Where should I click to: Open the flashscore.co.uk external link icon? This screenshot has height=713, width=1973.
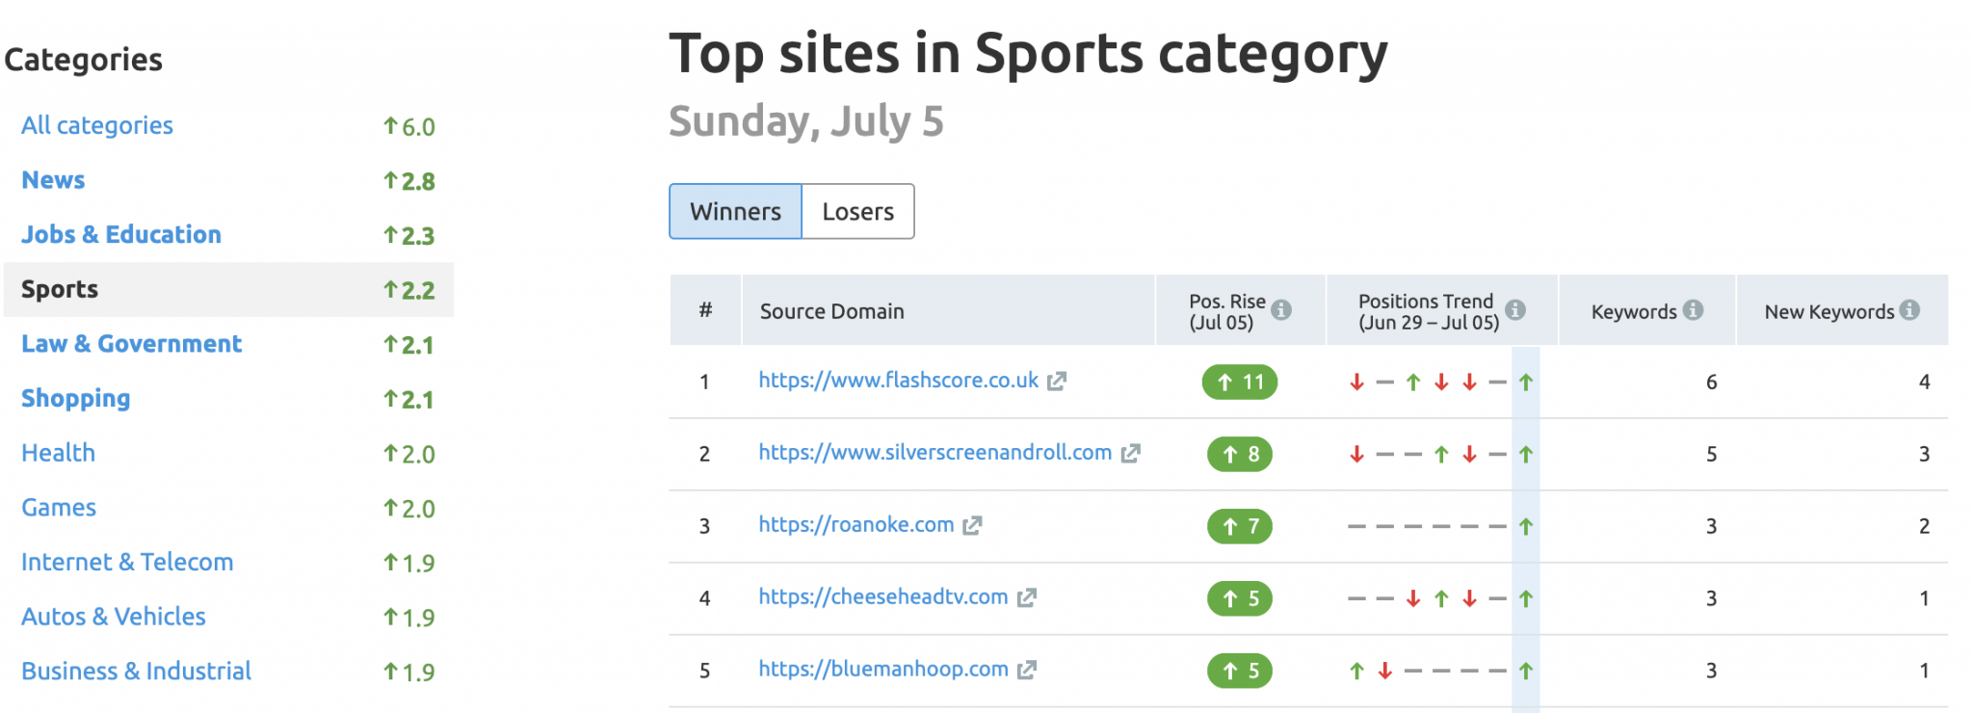[x=1057, y=382]
